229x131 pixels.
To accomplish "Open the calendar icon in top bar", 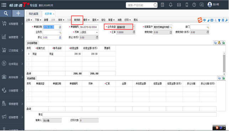I will coord(162,5).
